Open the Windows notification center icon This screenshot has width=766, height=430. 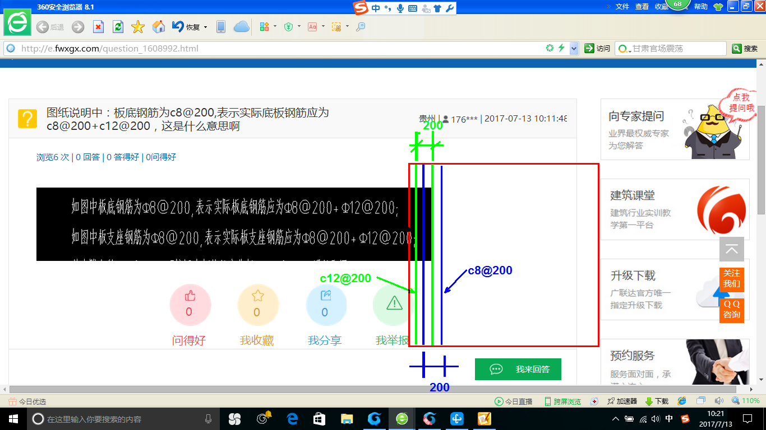point(747,419)
